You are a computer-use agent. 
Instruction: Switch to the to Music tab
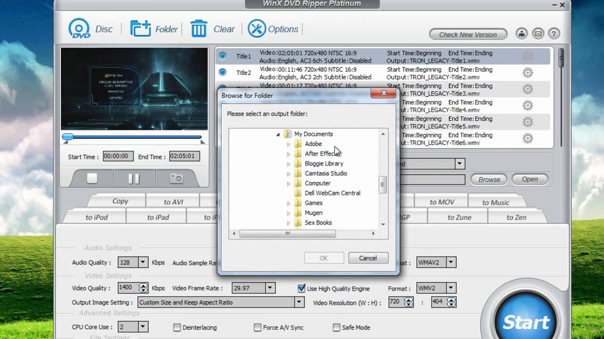pos(495,202)
